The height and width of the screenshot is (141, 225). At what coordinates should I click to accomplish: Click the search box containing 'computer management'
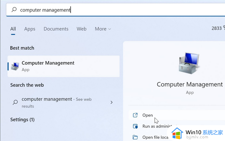pos(116,10)
